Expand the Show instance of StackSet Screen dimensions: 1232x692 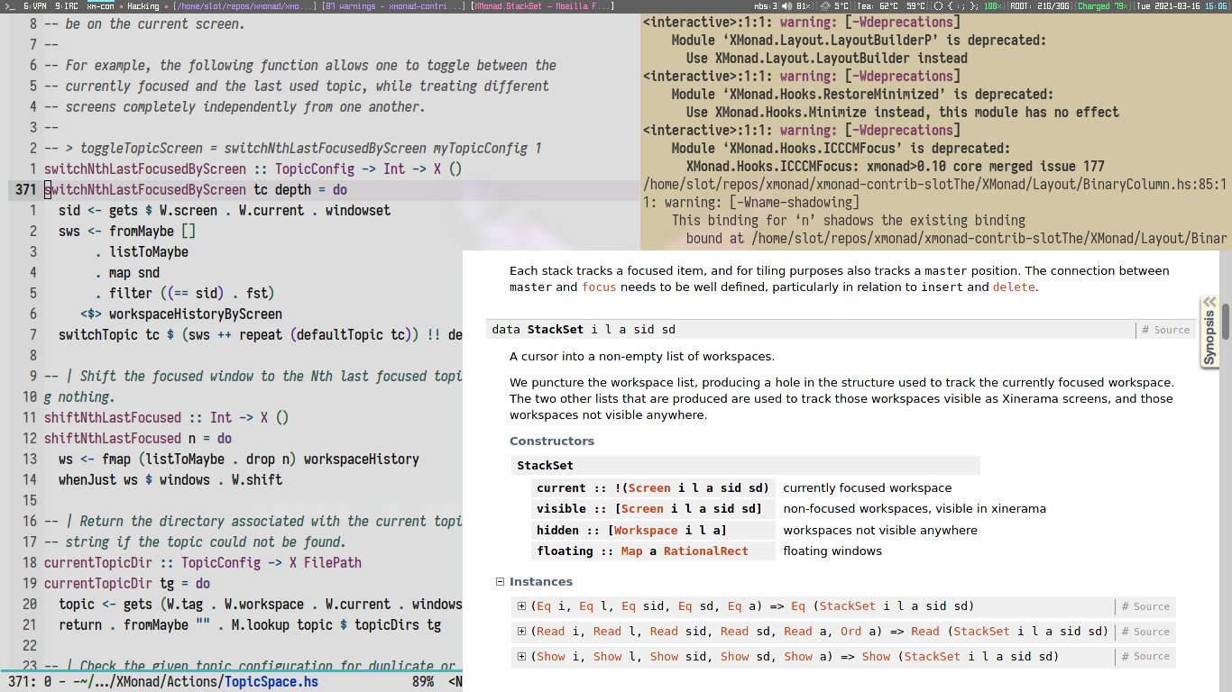pyautogui.click(x=521, y=657)
